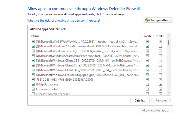
Task: Click the list scrollbar up arrow
Action: point(168,36)
